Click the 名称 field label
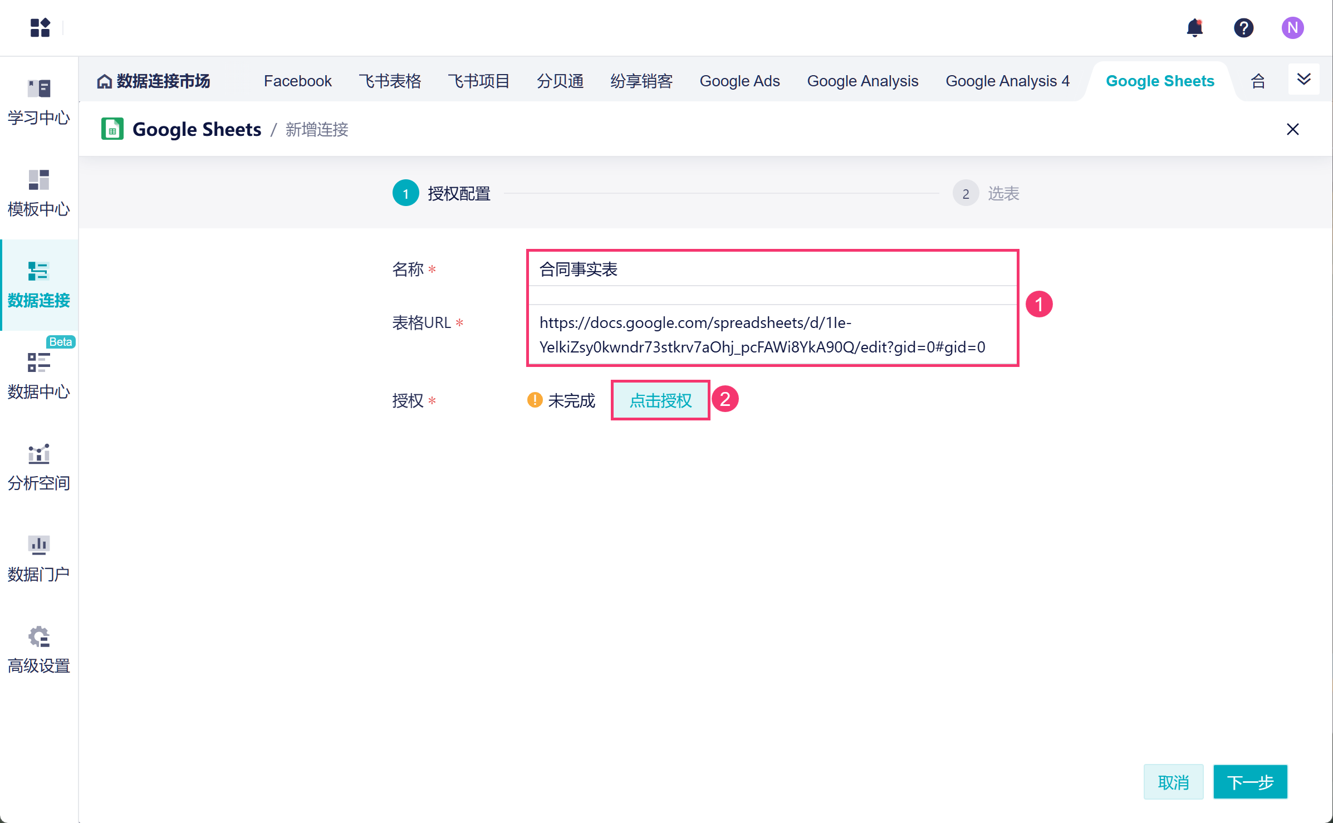 click(408, 270)
